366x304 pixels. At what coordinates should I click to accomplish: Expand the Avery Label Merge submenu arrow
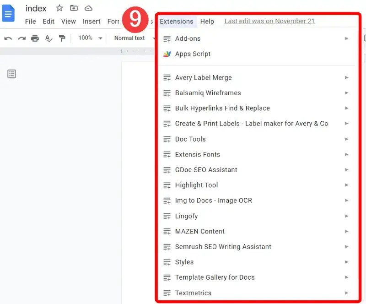tap(347, 77)
